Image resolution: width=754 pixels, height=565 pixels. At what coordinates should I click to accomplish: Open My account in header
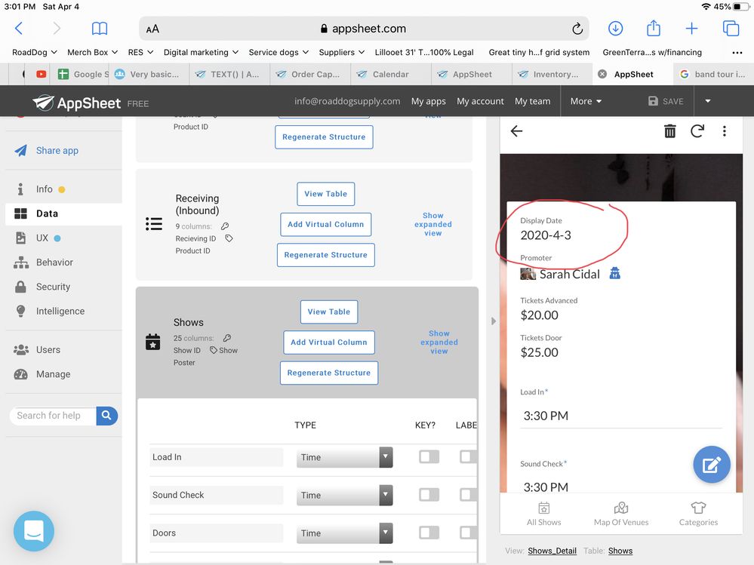[x=480, y=101]
